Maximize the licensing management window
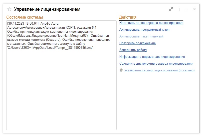Image resolution: width=210 pixels, height=138 pixels. (187, 9)
